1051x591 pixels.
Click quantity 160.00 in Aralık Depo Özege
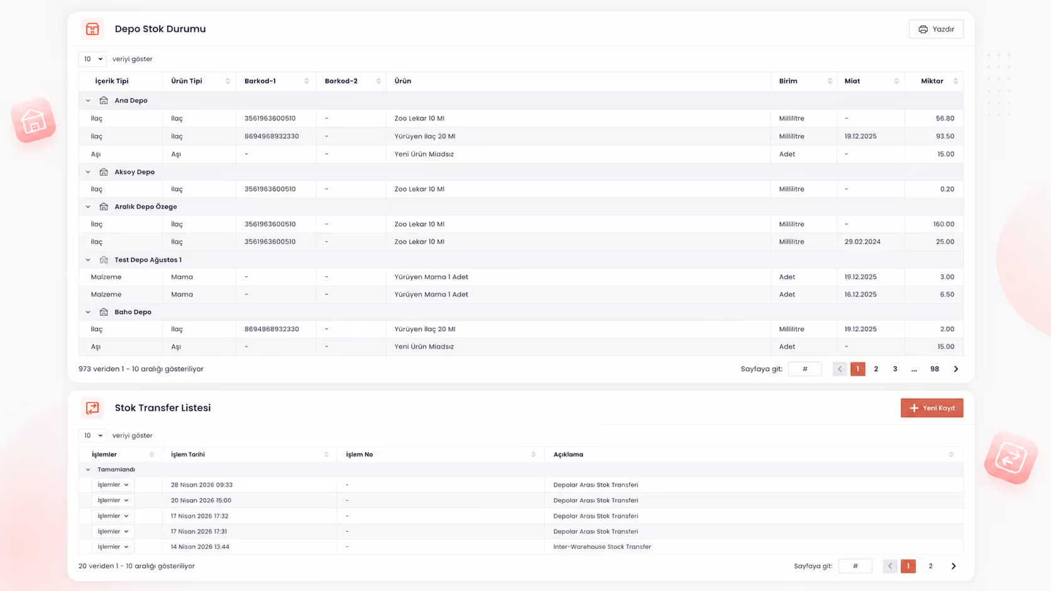tap(944, 224)
